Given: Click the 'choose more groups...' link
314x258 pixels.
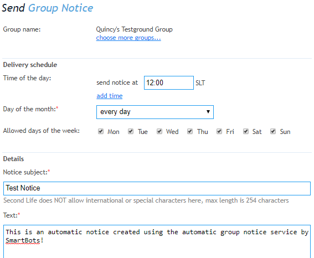Looking at the screenshot, I should 128,38.
